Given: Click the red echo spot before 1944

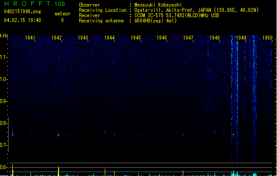Looking at the screenshot, I should pyautogui.click(x=105, y=132).
